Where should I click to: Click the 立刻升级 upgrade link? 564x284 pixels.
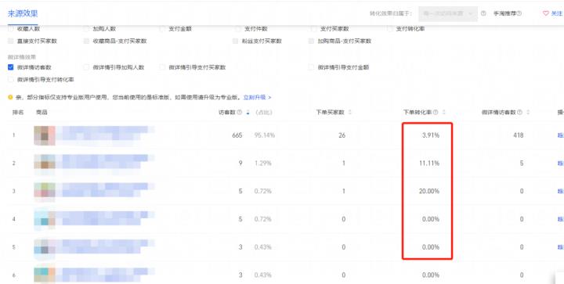pos(257,97)
